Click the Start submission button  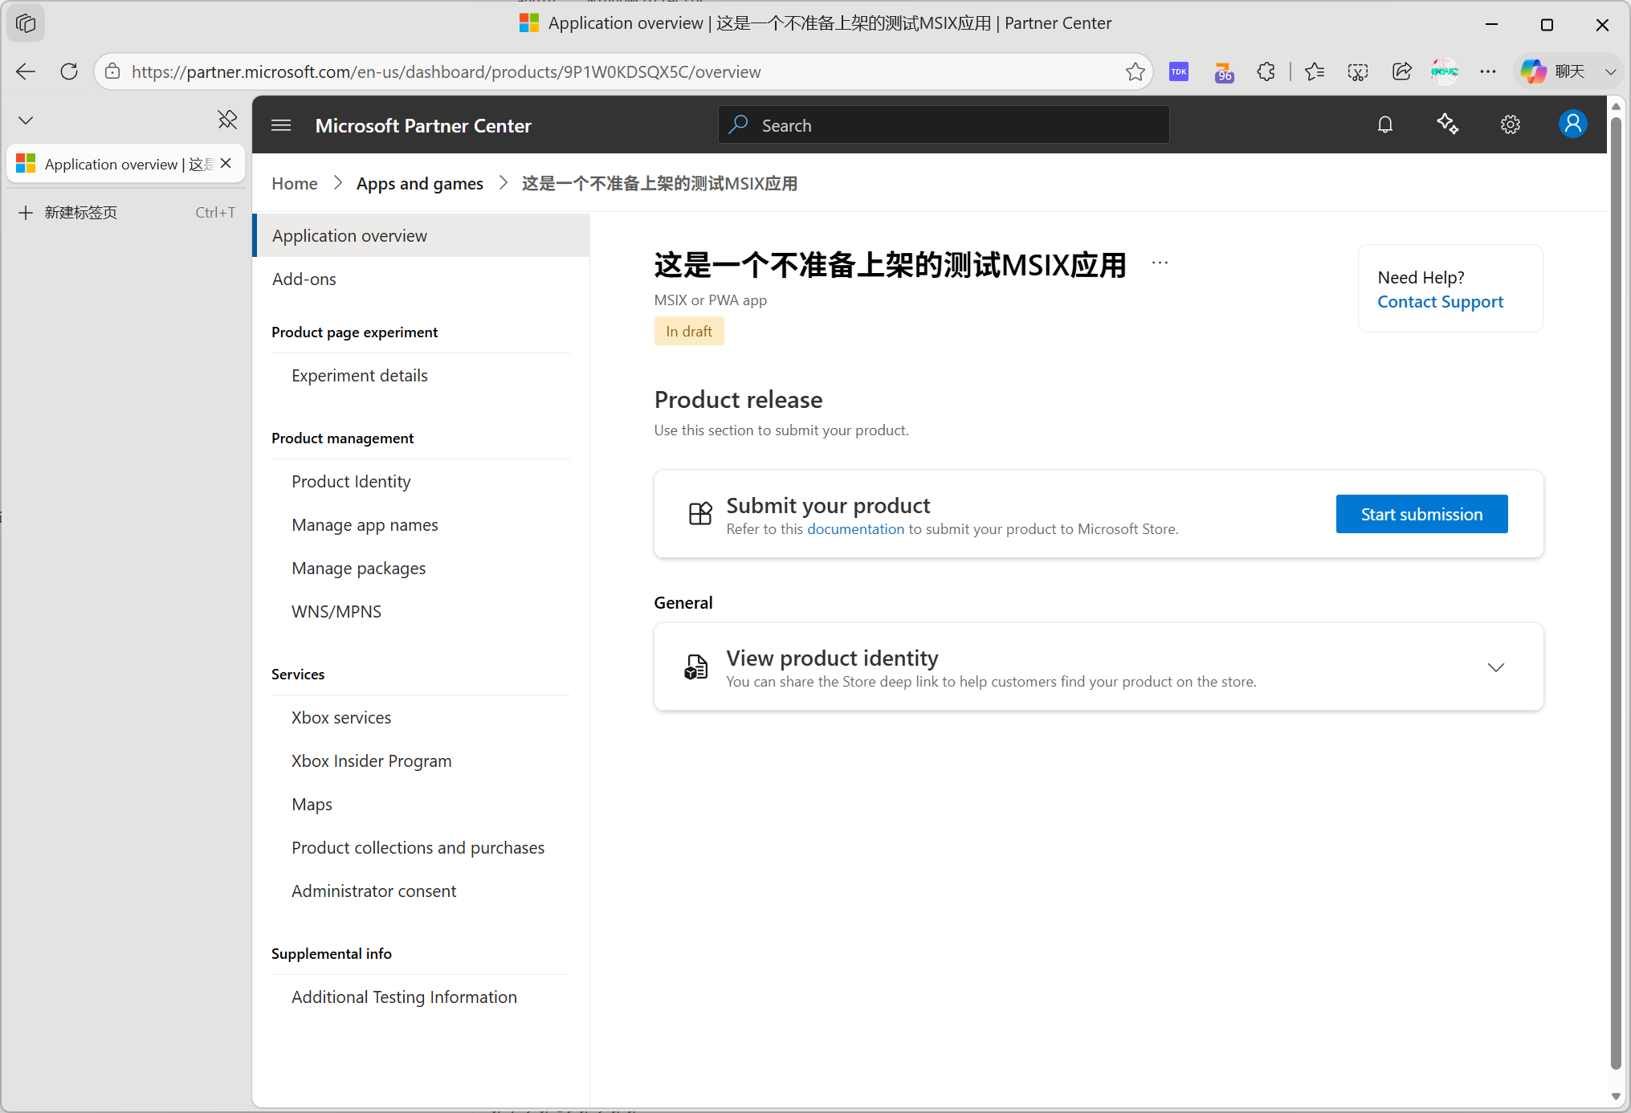(x=1421, y=514)
